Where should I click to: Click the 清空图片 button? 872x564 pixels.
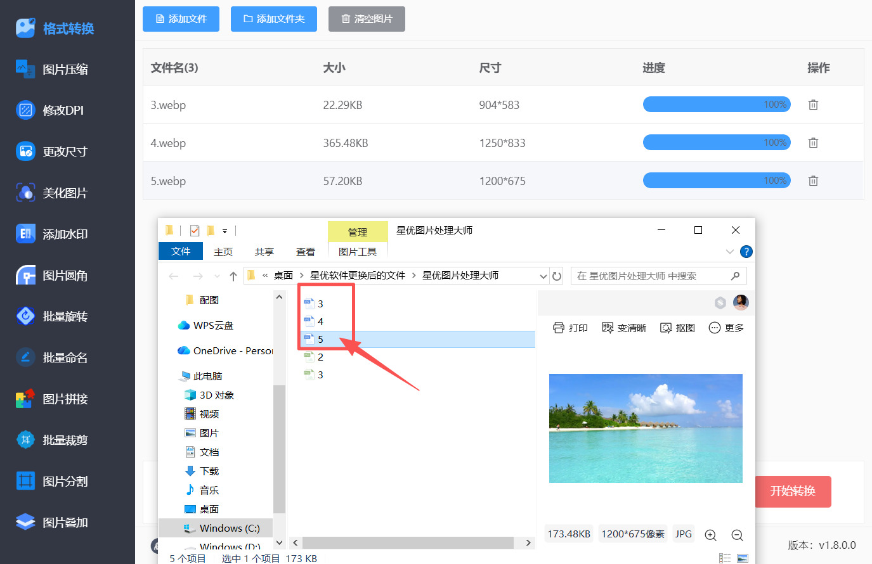367,19
